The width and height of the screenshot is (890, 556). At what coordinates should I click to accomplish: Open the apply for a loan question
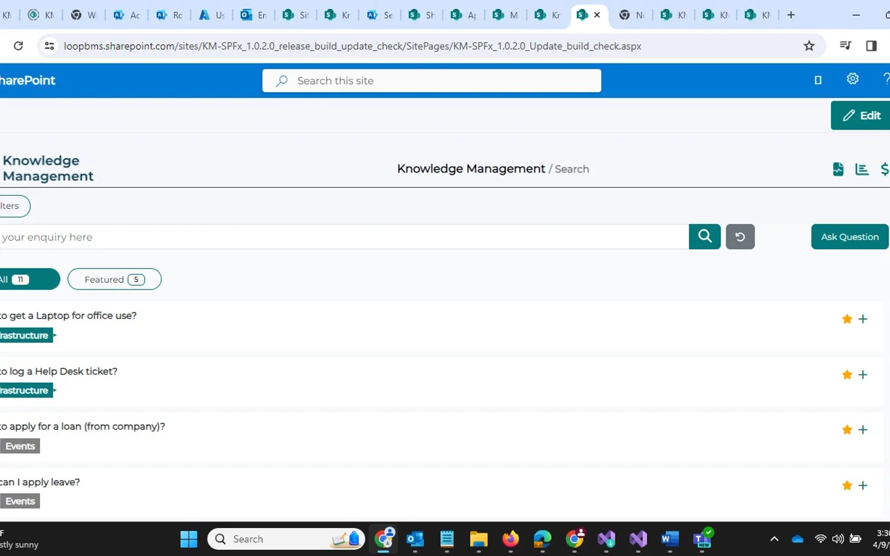[x=82, y=426]
